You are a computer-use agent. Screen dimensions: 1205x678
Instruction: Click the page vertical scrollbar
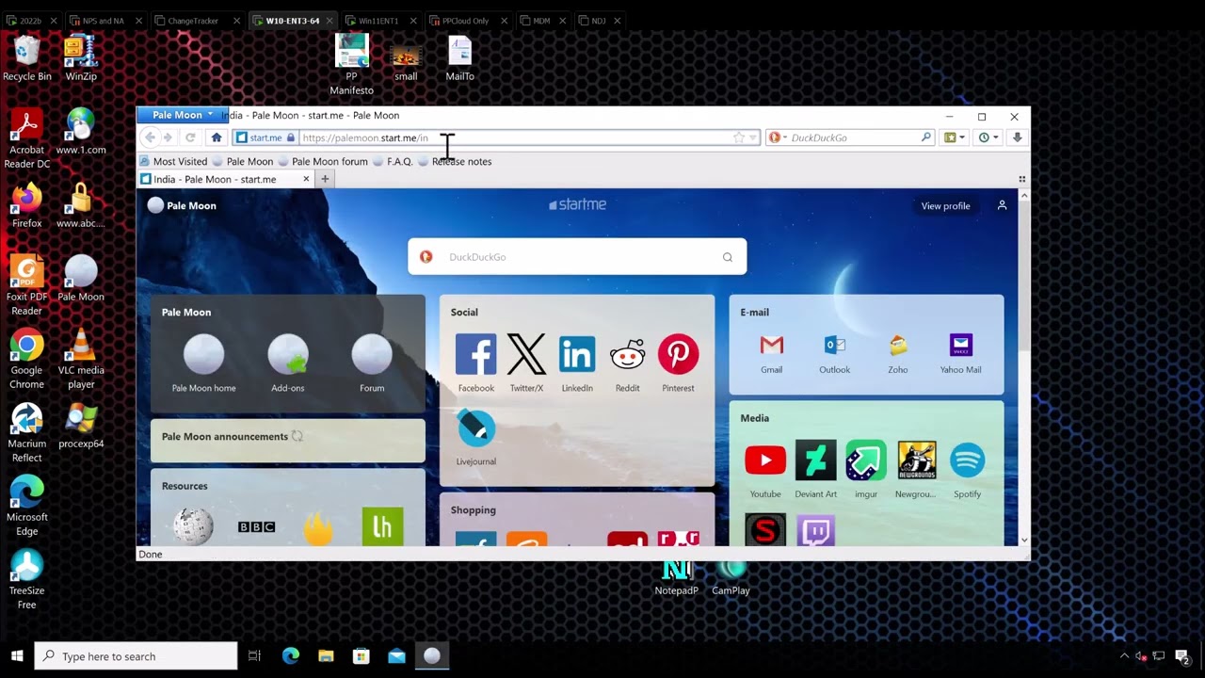1024,367
